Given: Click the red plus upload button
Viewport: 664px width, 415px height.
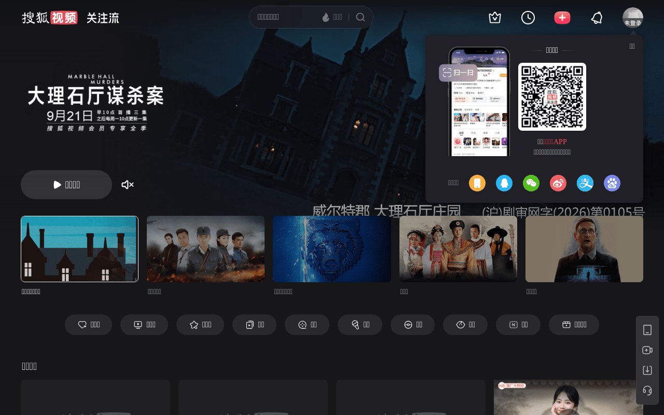Looking at the screenshot, I should click(562, 18).
